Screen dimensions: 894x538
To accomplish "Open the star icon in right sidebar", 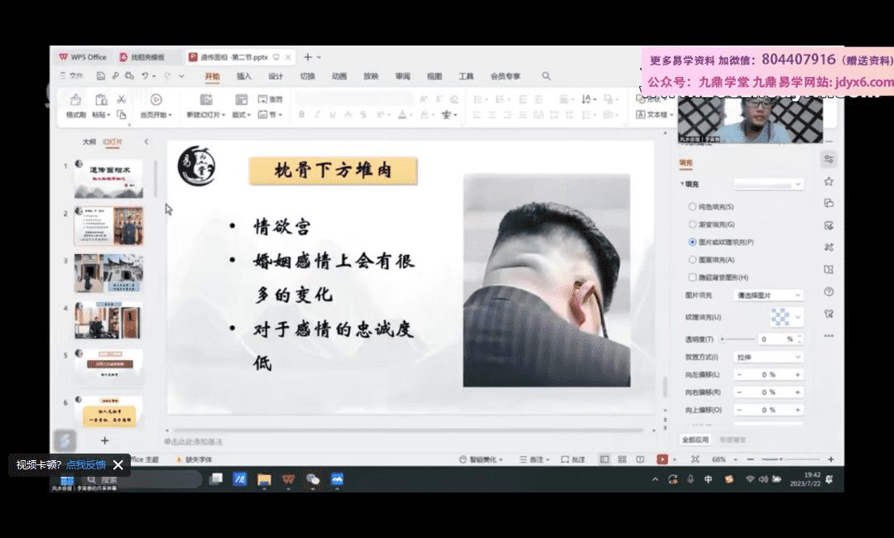I will 829,181.
